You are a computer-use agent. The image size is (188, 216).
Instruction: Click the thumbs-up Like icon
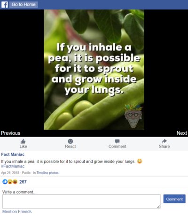[23, 141]
